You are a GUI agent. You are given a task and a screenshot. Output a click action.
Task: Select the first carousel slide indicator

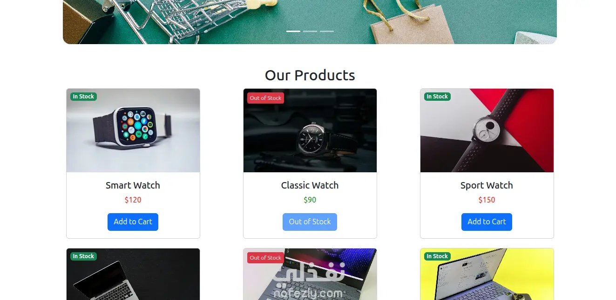point(293,31)
